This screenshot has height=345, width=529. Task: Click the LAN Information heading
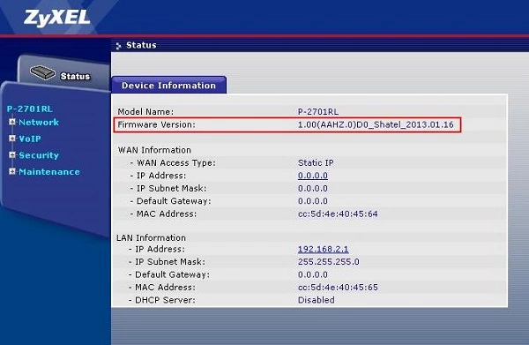pyautogui.click(x=151, y=237)
